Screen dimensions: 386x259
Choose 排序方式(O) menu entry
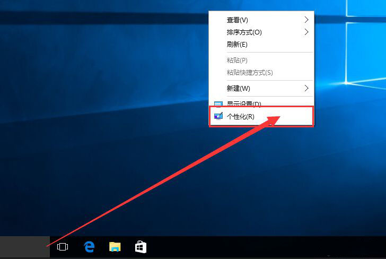point(261,32)
